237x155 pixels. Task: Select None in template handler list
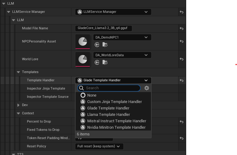(x=113, y=95)
